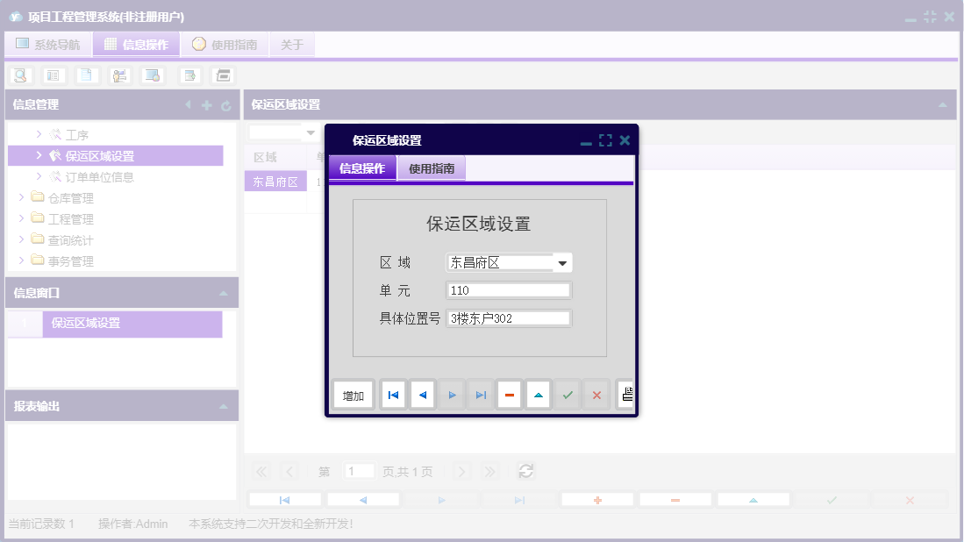
Task: Click the refresh icon in the pagination bar
Action: tap(525, 471)
